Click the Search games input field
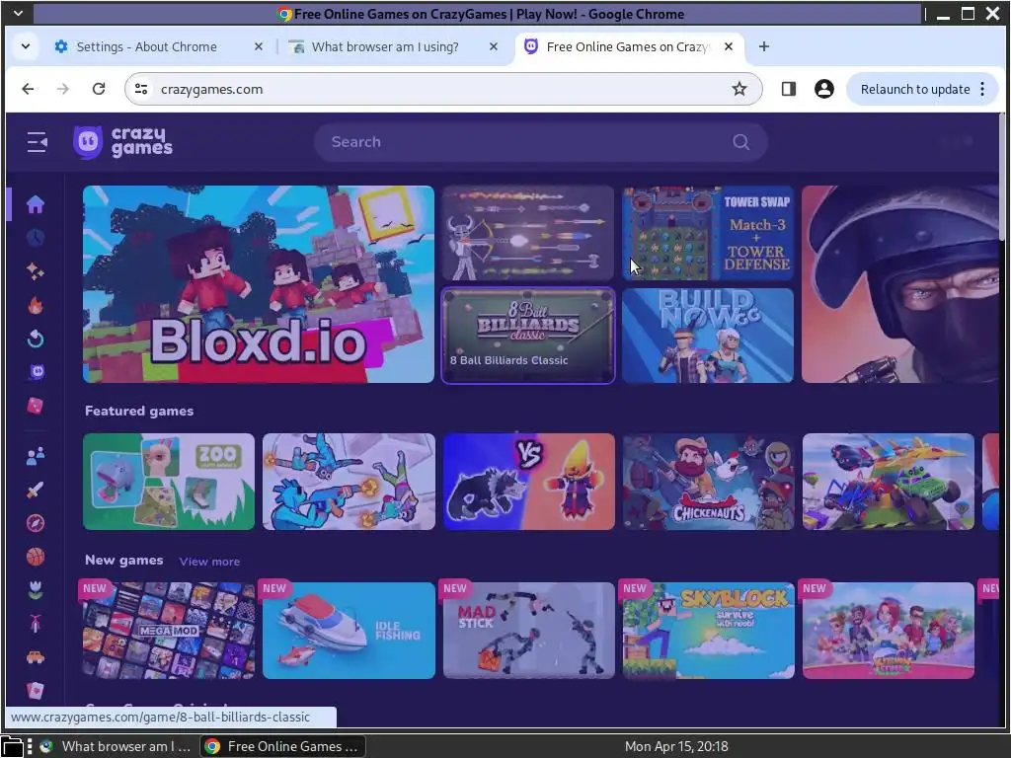 pos(540,142)
